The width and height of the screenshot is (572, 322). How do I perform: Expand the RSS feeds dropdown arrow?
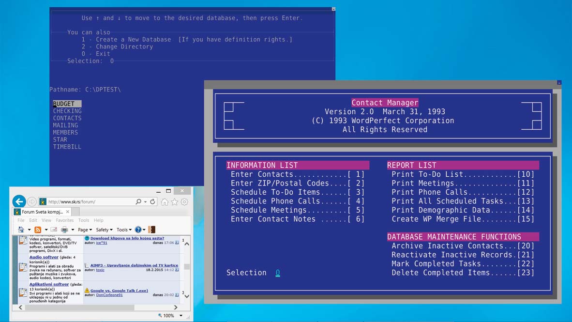[x=46, y=230]
